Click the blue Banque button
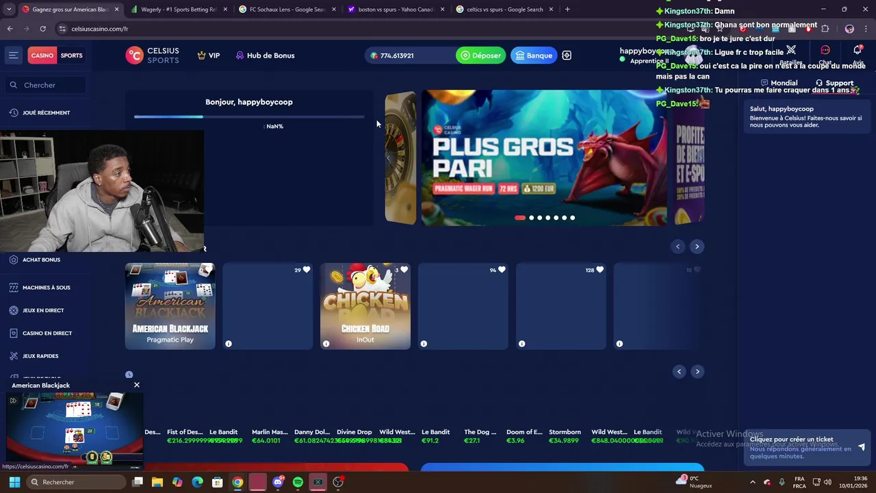This screenshot has width=876, height=493. pyautogui.click(x=534, y=55)
